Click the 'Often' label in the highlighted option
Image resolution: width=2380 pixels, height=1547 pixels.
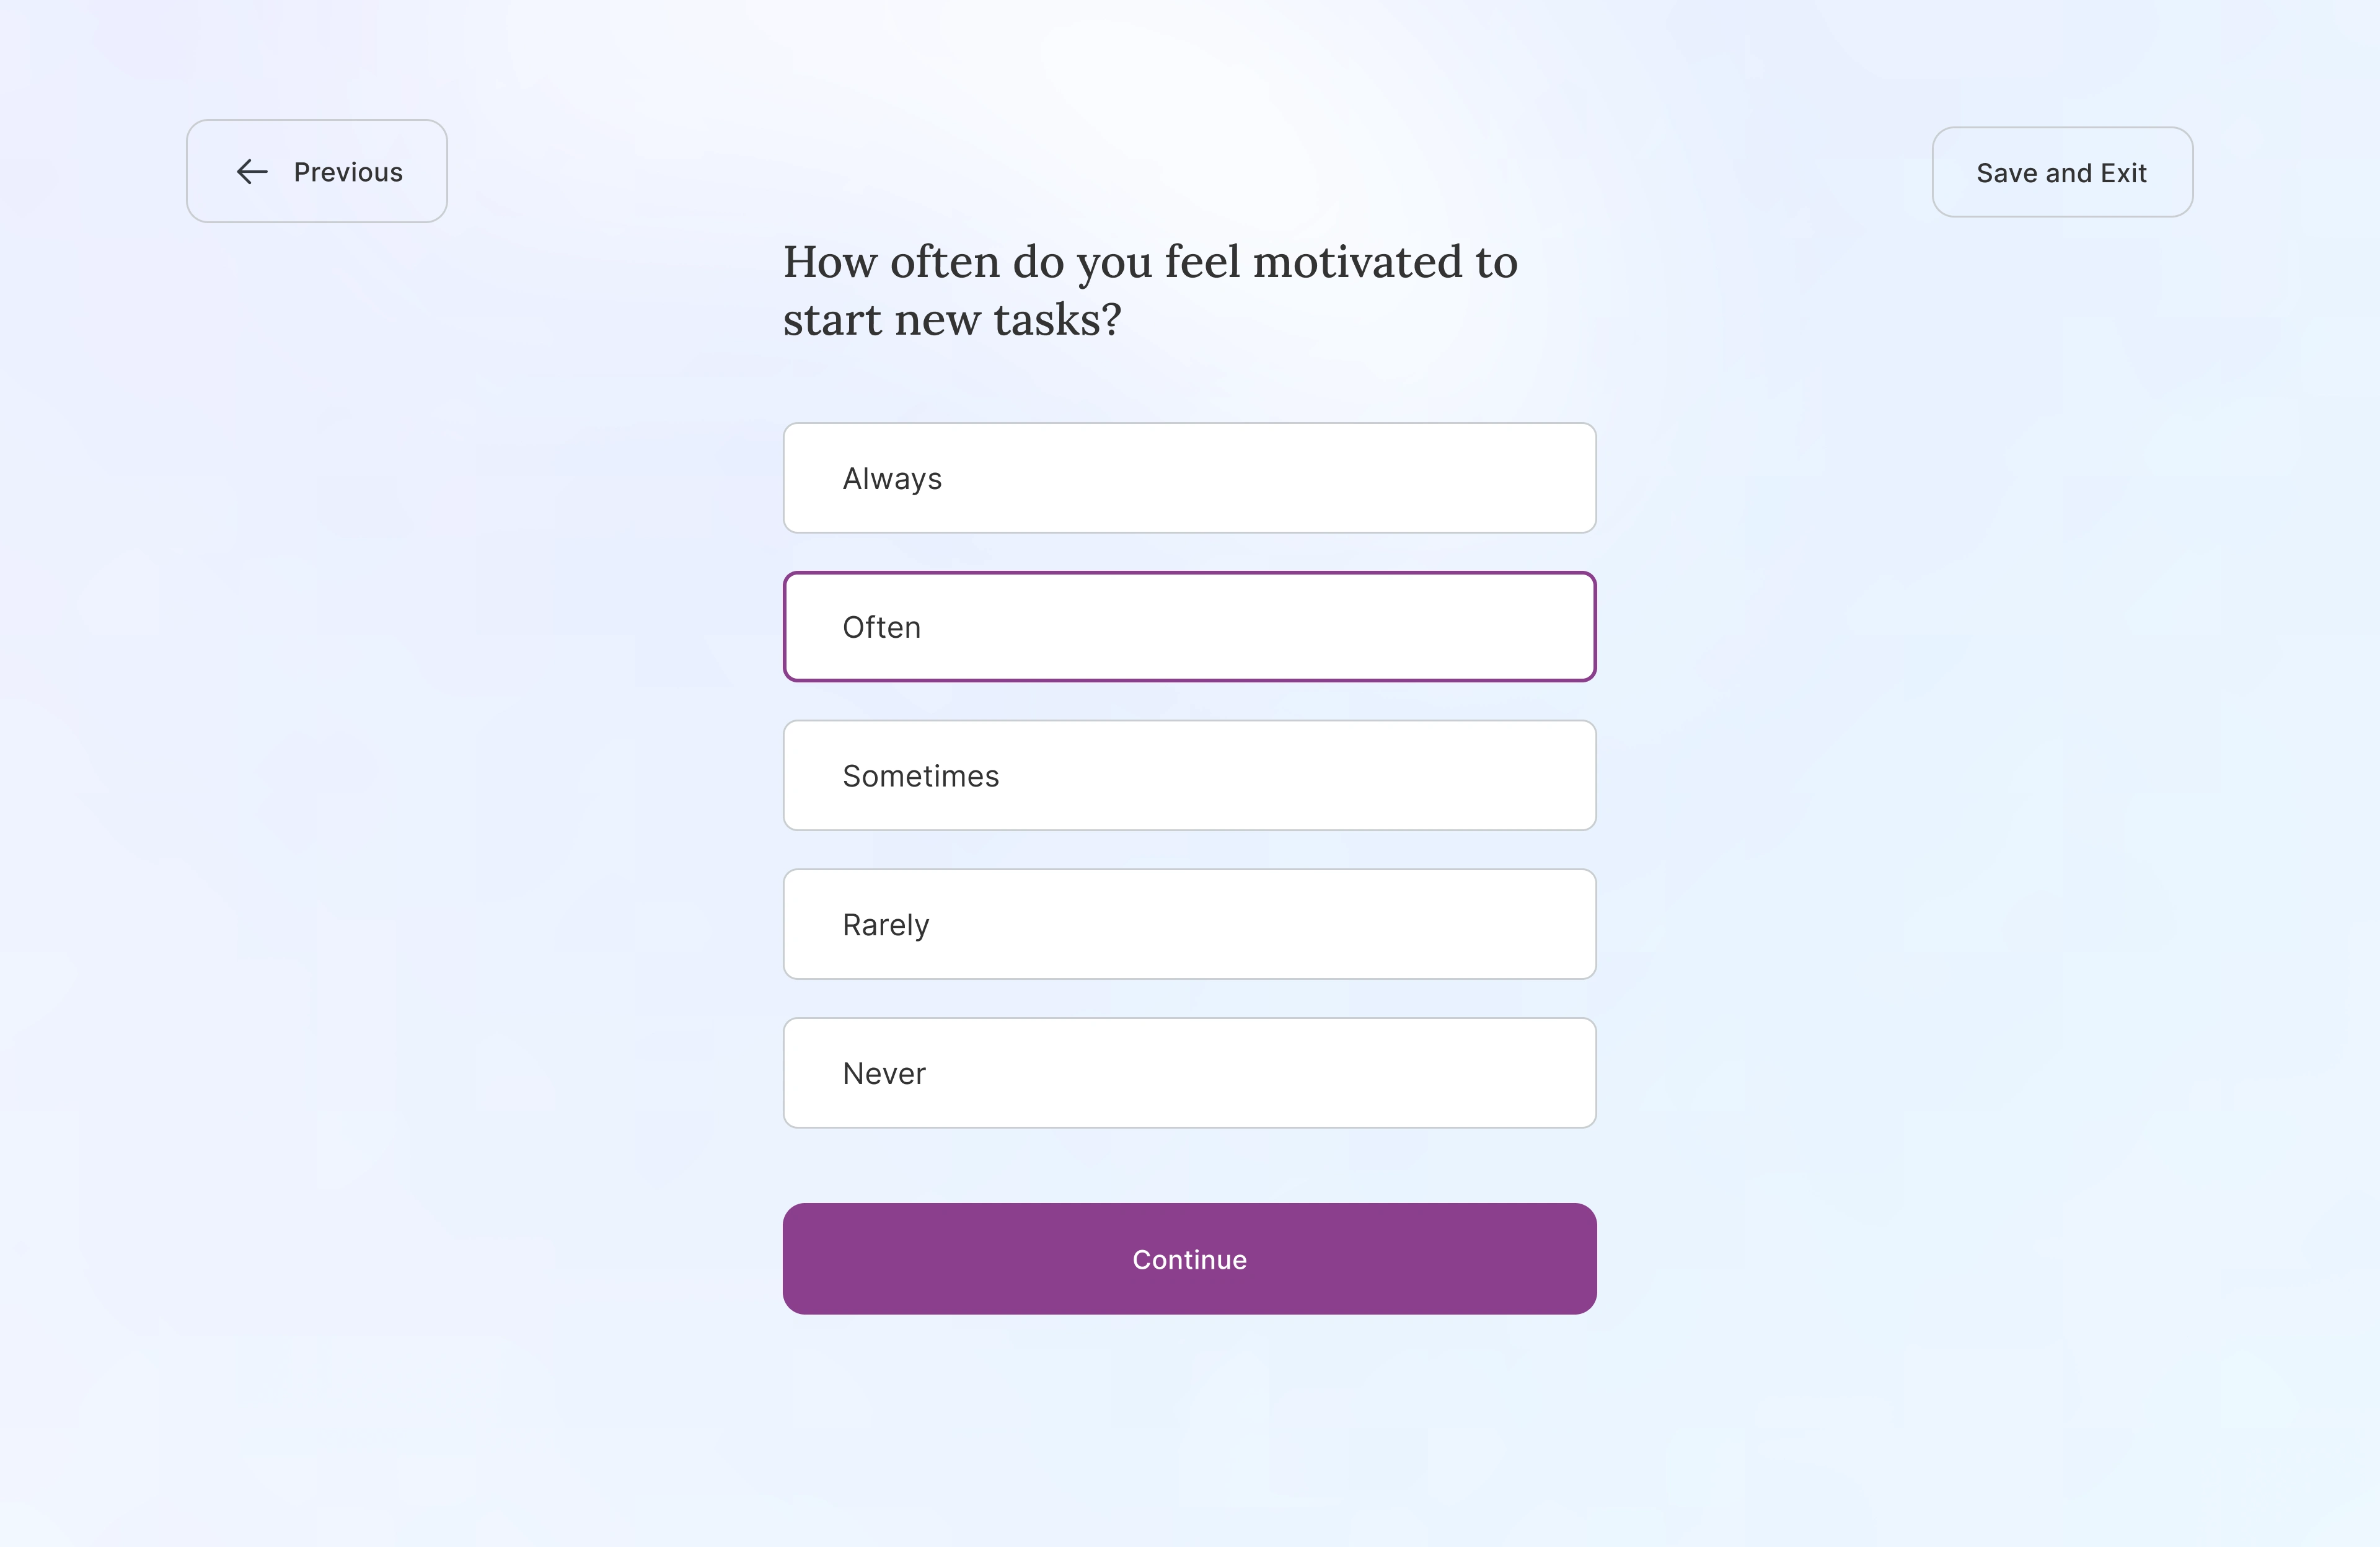(x=881, y=627)
